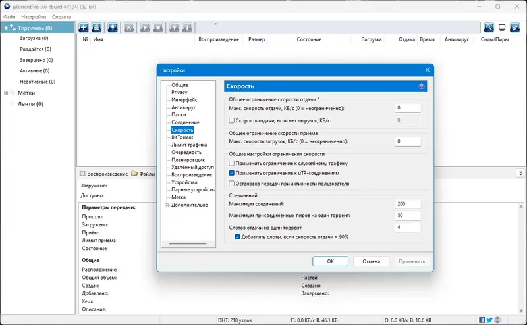Click the Move Up Queue arrow icon
The image size is (527, 325).
click(174, 28)
